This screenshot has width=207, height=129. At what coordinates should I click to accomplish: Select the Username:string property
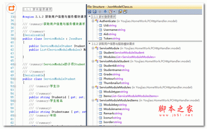click(114, 30)
